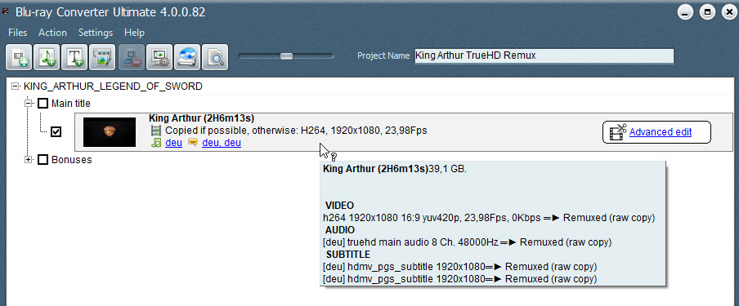Viewport: 739px width, 306px height.
Task: Collapse the Main title tree node
Action: [29, 103]
